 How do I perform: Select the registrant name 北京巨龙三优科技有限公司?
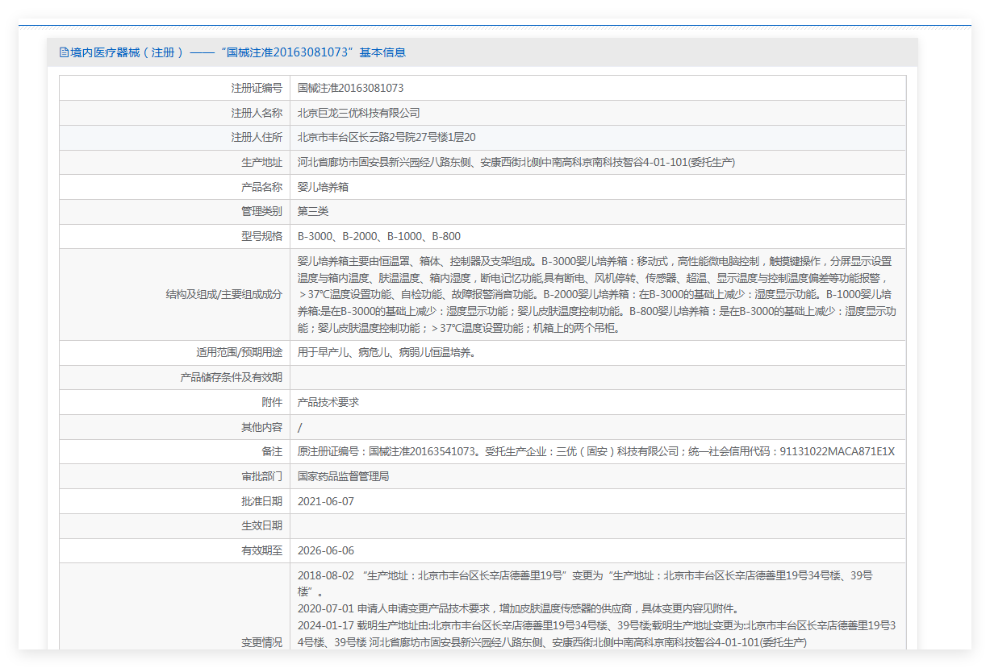click(358, 113)
